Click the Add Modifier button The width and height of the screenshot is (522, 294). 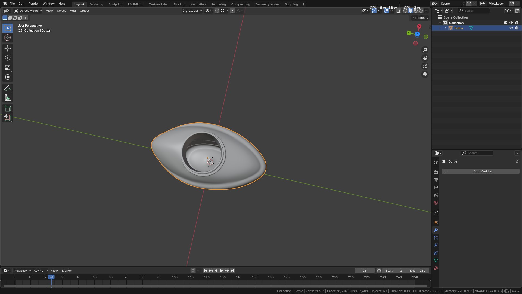pos(481,171)
